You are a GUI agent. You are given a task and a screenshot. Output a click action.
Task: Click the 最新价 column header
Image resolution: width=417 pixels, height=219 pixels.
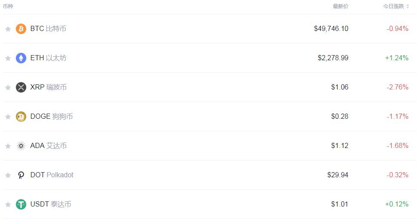340,6
